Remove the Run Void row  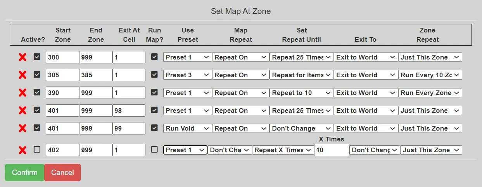[23, 128]
